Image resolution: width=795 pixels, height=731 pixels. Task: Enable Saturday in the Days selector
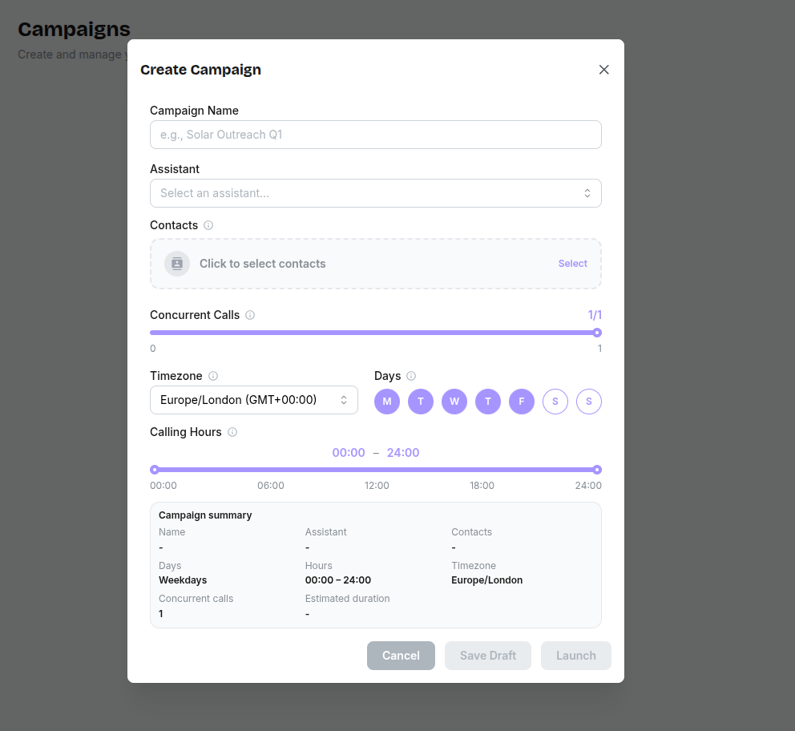coord(555,402)
